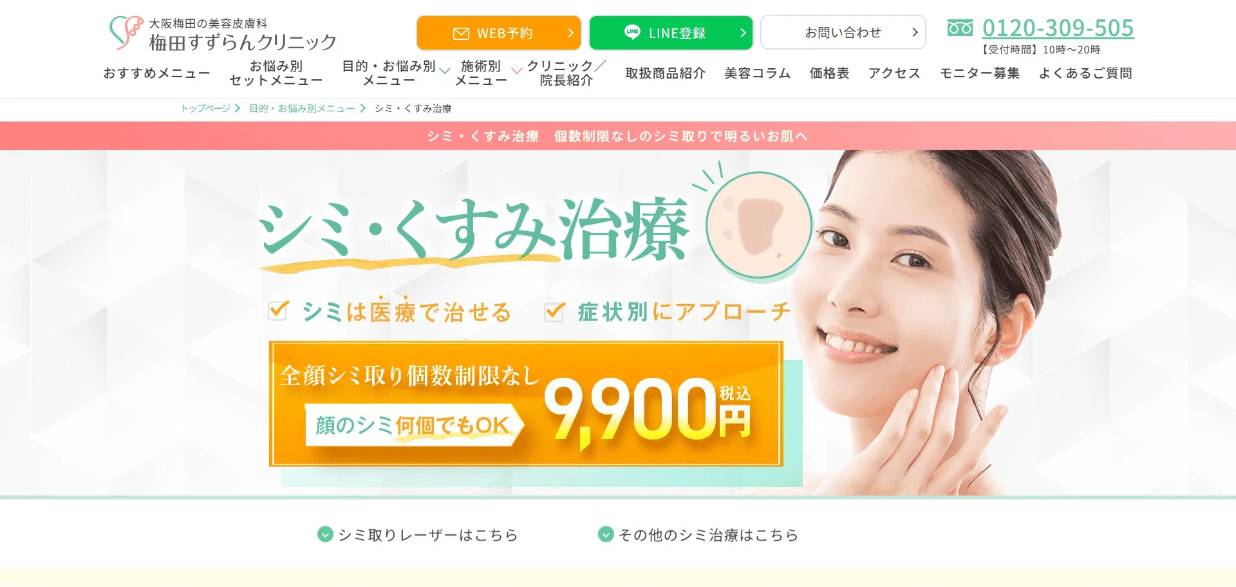The width and height of the screenshot is (1236, 587).
Task: Click the circle arrow icon beside その他のシミ治療はこちら
Action: pyautogui.click(x=606, y=534)
